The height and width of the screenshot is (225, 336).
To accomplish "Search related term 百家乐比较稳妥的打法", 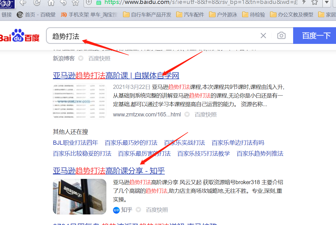I will point(82,153).
